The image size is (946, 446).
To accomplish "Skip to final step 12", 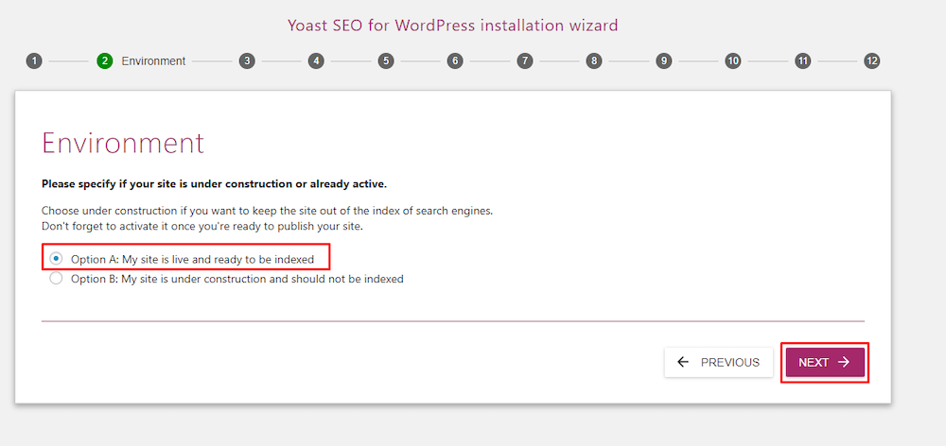I will (x=872, y=60).
